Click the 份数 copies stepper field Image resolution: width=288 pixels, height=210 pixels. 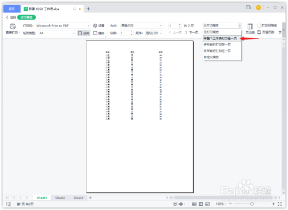pyautogui.click(x=127, y=33)
